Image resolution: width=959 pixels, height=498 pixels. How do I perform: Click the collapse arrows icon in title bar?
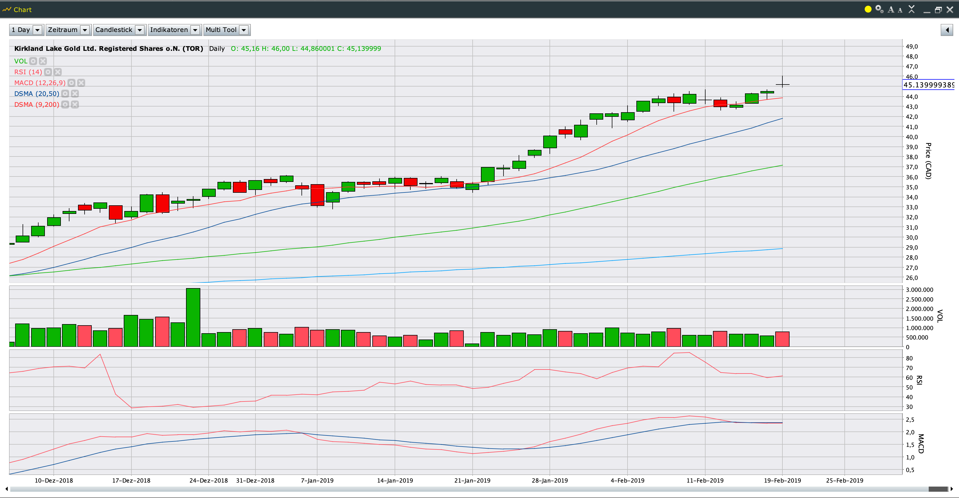[911, 9]
